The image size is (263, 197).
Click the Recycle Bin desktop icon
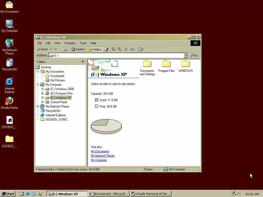point(10,65)
